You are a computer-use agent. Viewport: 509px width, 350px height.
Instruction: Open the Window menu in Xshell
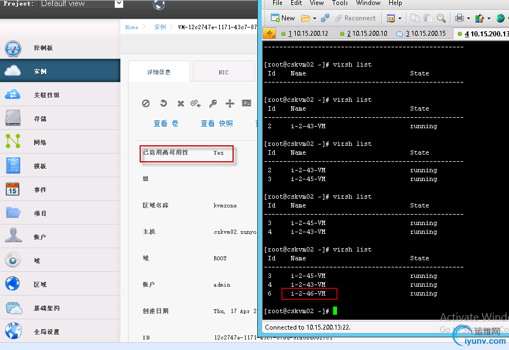[x=368, y=3]
